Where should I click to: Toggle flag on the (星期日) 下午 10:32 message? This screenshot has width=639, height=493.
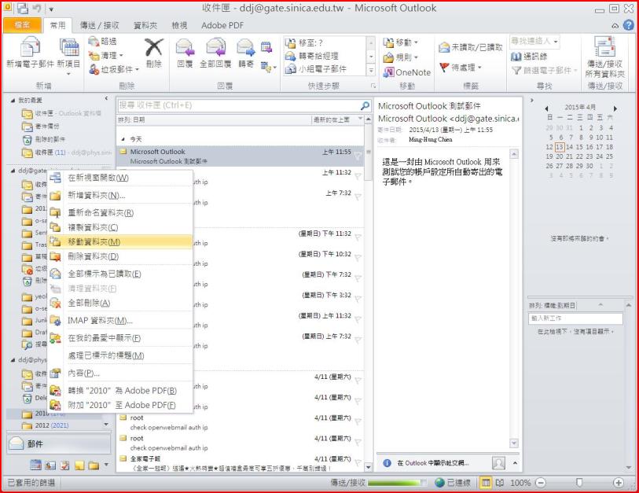coord(358,258)
